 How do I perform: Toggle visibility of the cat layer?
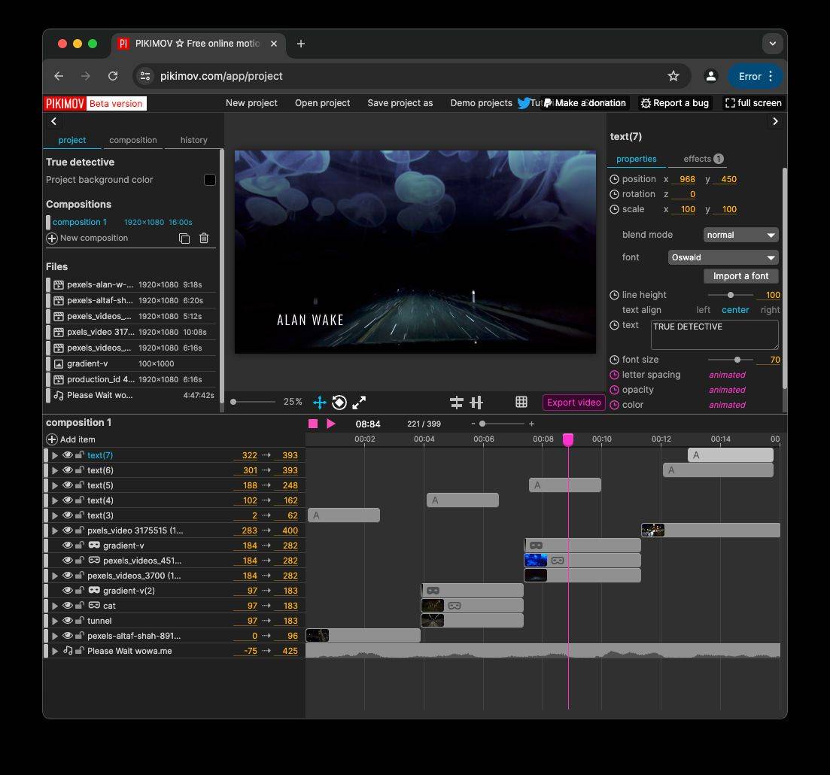67,605
